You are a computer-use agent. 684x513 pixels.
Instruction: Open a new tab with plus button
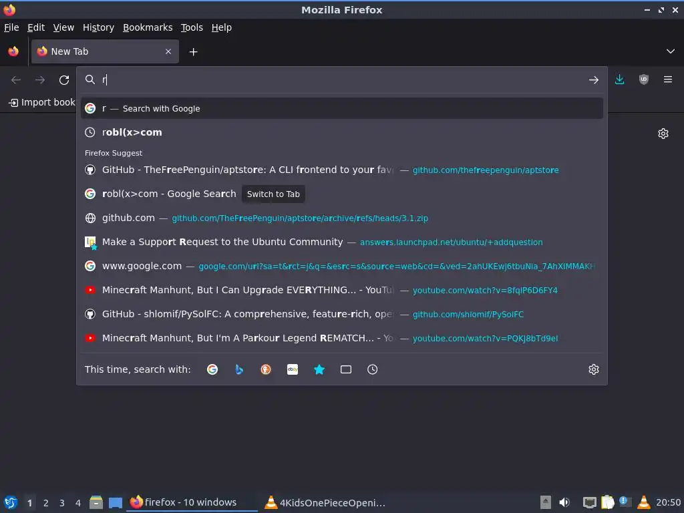coord(193,52)
